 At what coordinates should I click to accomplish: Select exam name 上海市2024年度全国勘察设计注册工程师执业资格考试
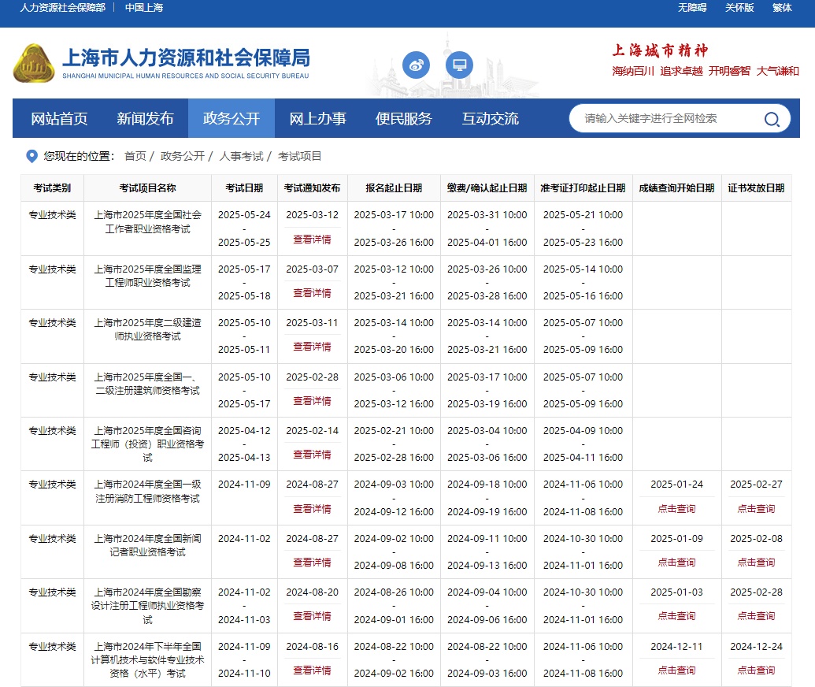click(147, 606)
